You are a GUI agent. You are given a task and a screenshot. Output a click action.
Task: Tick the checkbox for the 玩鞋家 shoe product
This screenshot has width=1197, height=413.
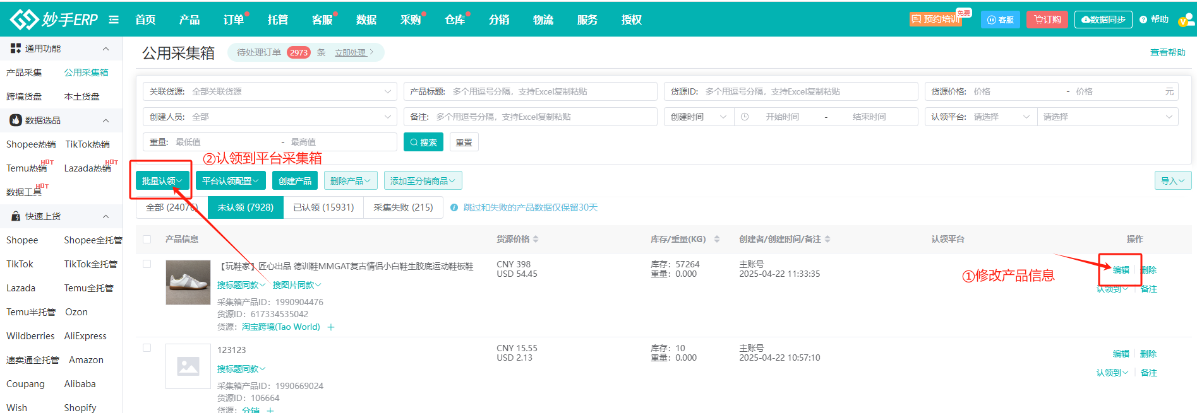[147, 264]
